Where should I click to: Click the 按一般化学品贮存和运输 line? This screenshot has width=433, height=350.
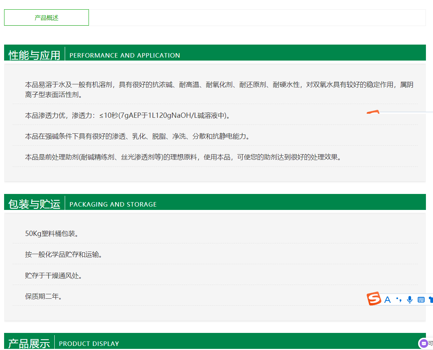pyautogui.click(x=64, y=255)
